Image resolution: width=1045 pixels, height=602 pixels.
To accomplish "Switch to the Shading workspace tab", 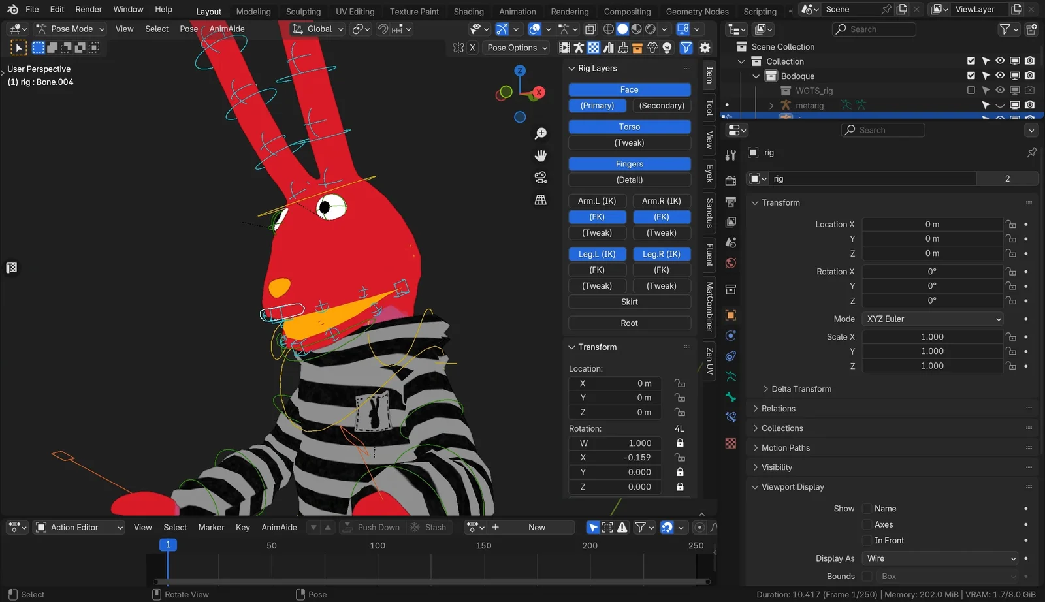I will coord(468,11).
